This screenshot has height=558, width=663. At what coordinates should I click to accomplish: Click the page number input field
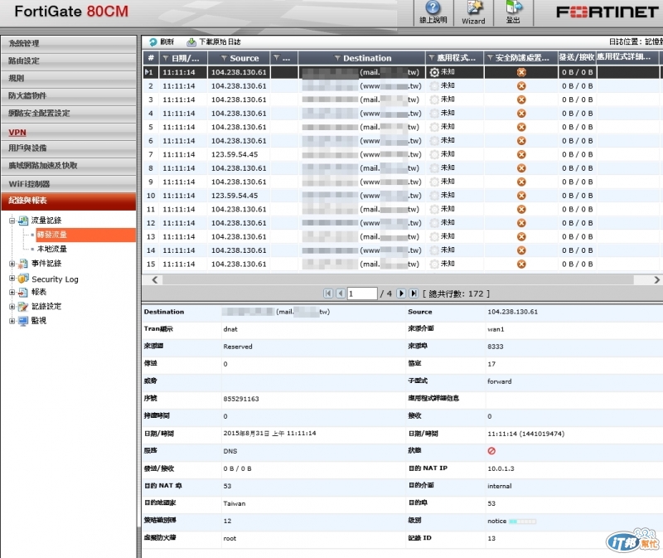pos(362,294)
